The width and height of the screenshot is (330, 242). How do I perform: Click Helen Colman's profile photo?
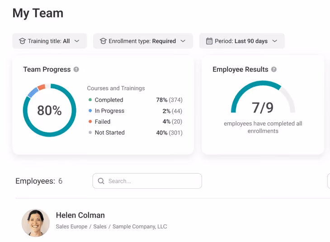click(36, 223)
